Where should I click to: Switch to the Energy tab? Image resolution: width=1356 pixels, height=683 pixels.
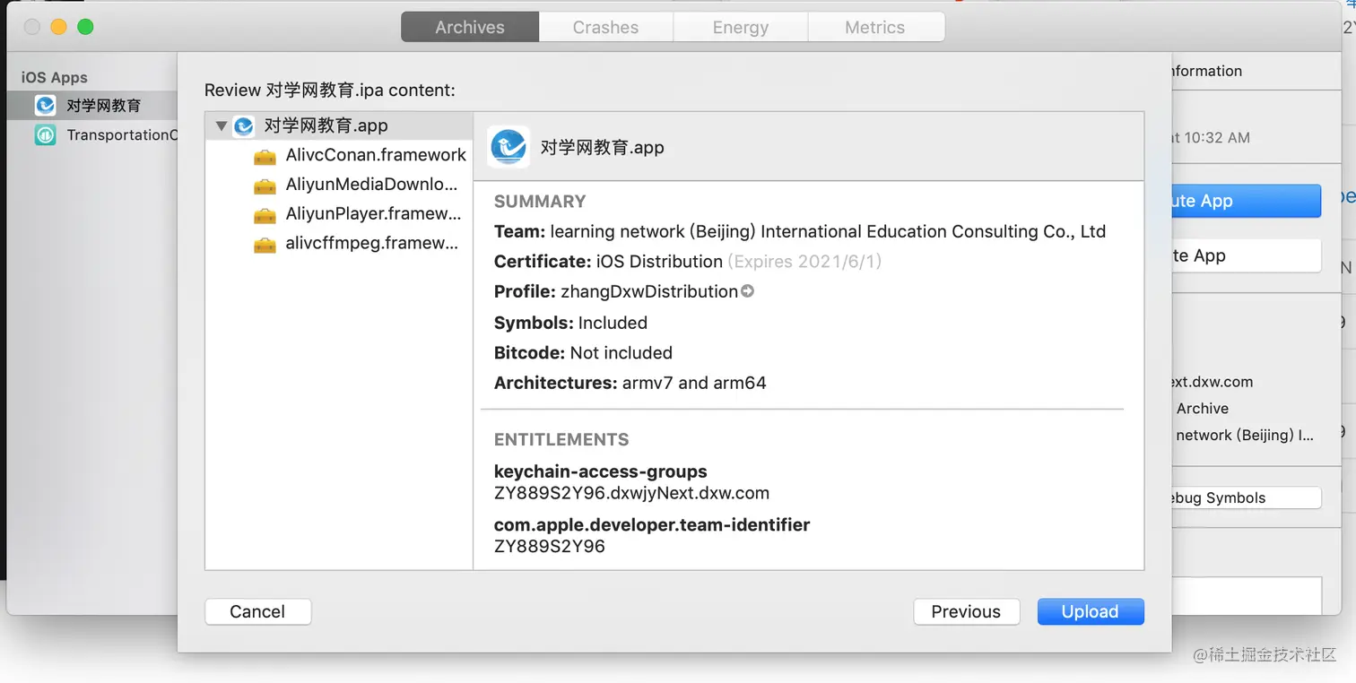click(x=740, y=27)
